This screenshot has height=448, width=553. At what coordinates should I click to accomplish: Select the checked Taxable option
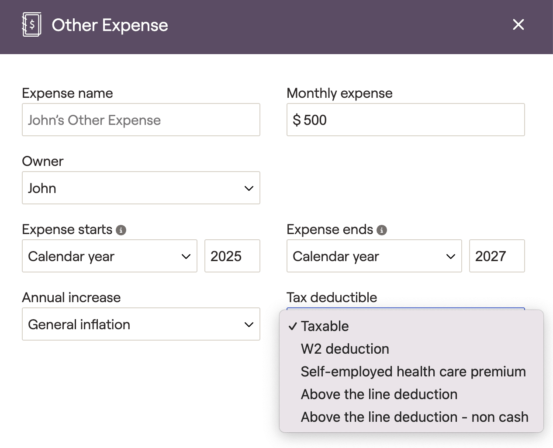pyautogui.click(x=325, y=326)
